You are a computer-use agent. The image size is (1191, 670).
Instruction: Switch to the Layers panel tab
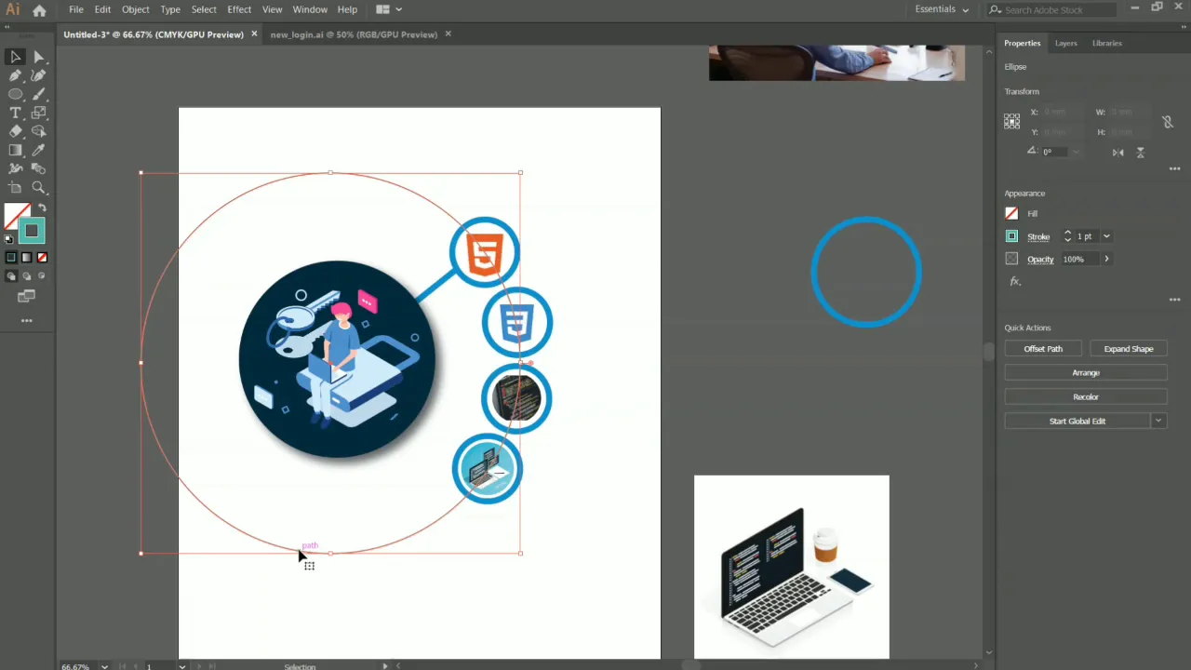point(1065,43)
